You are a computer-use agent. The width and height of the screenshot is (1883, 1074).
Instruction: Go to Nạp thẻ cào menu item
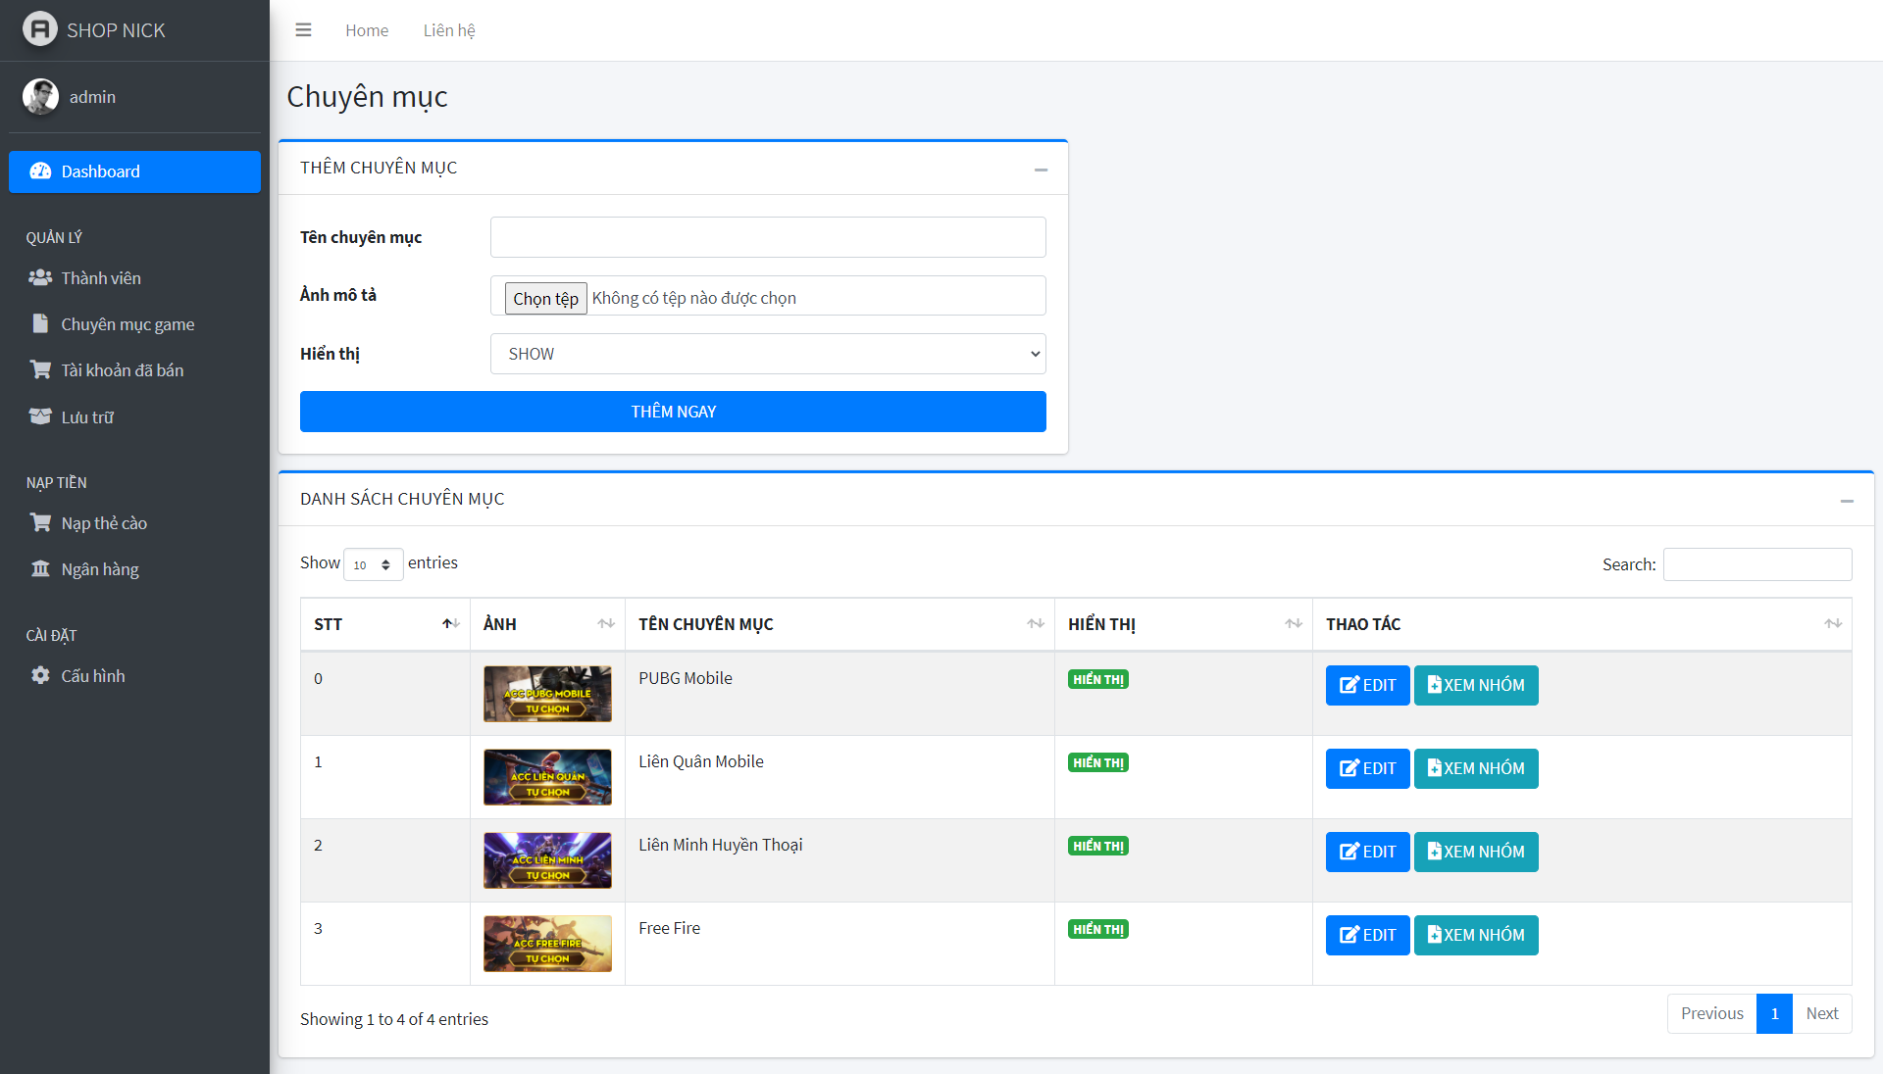(104, 523)
